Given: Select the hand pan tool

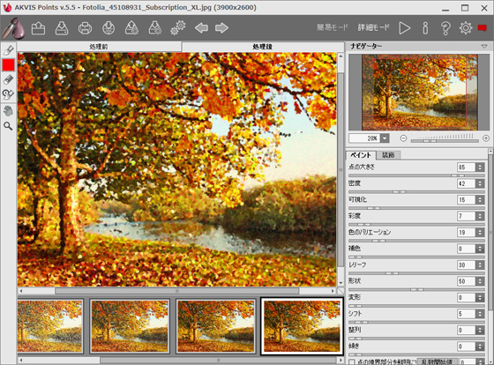Looking at the screenshot, I should pos(8,111).
